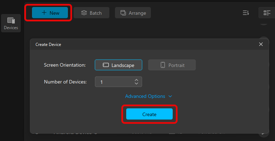Screen dimensions: 275x141
Task: Expand the Advanced Options chevron
Action: pyautogui.click(x=170, y=96)
